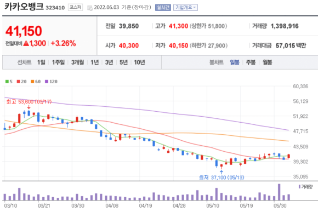The image size is (318, 212).
Task: Switch to 월봉 monthly candle chart
Action: (x=267, y=62)
